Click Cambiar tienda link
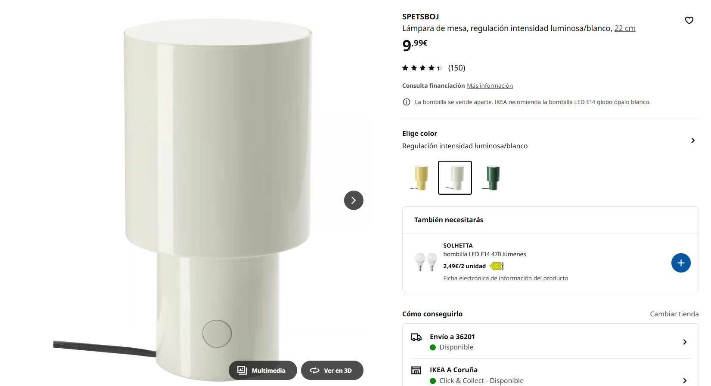This screenshot has width=711, height=386. [x=674, y=314]
